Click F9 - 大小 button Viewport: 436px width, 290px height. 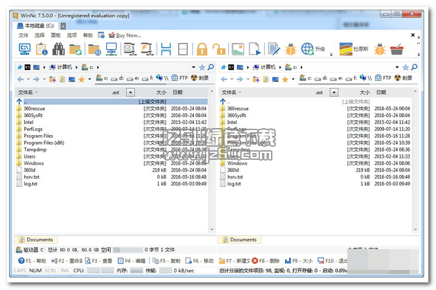pos(298,261)
